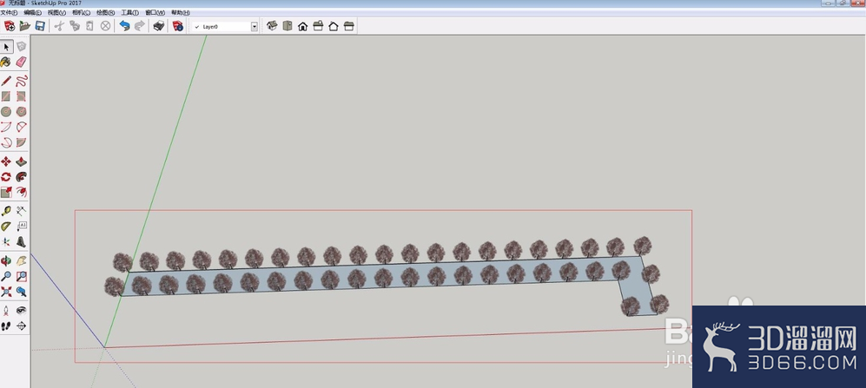
Task: Print the model with printer icon
Action: 158,26
